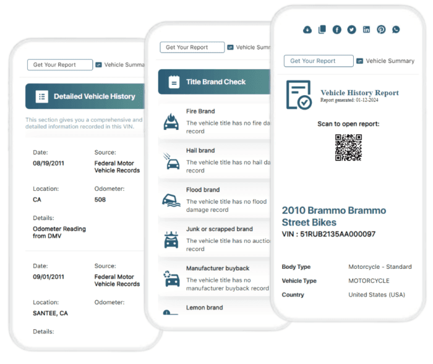The height and width of the screenshot is (364, 433).
Task: Click the Vehicle History Report document icon
Action: tap(299, 95)
